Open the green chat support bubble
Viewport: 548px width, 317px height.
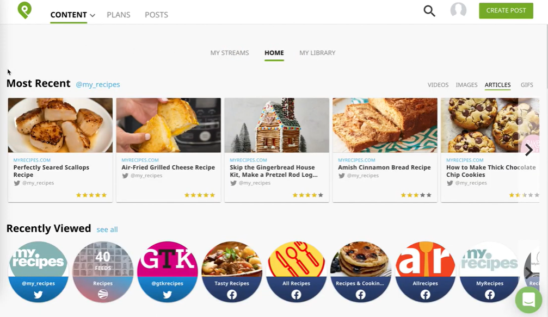click(528, 300)
